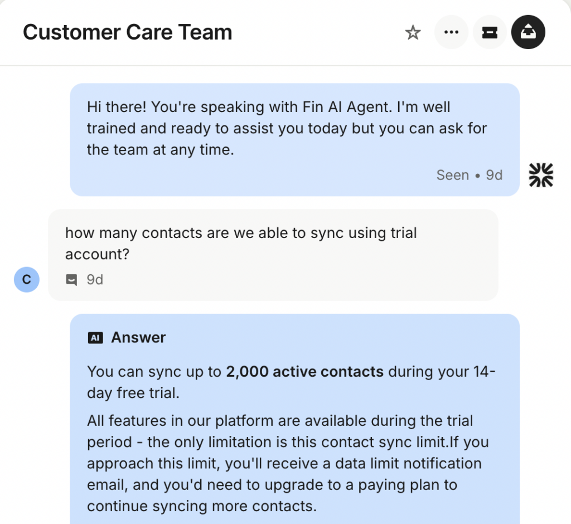
Task: Click the Customer Care Team title
Action: (x=127, y=32)
